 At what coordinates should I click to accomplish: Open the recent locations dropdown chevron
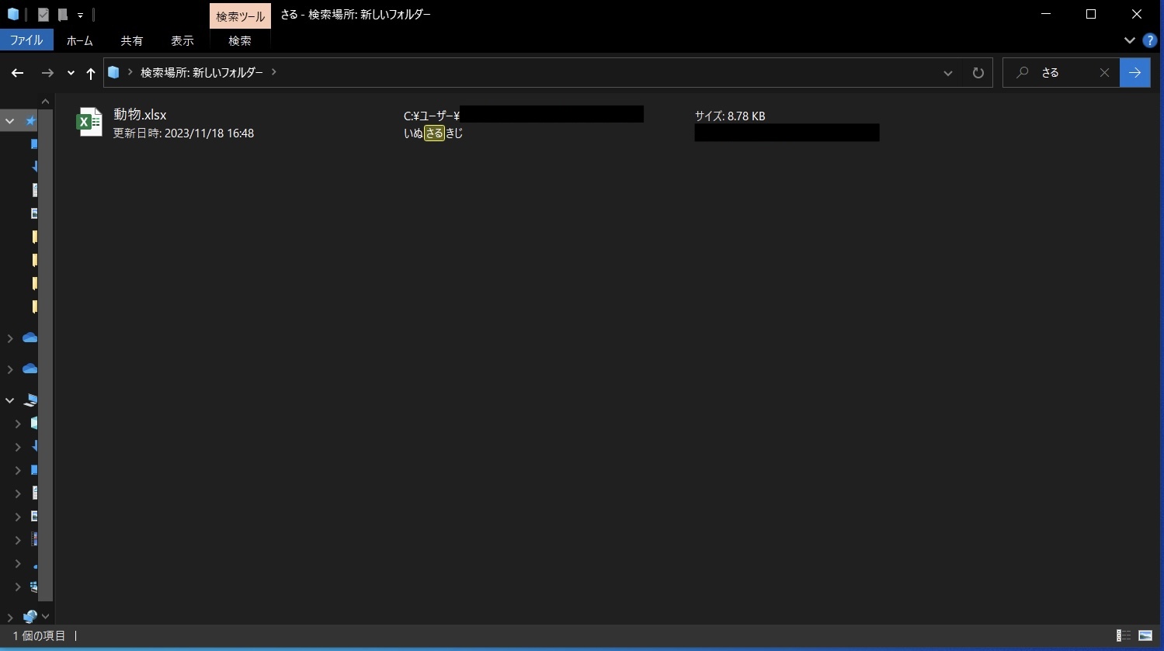(71, 73)
